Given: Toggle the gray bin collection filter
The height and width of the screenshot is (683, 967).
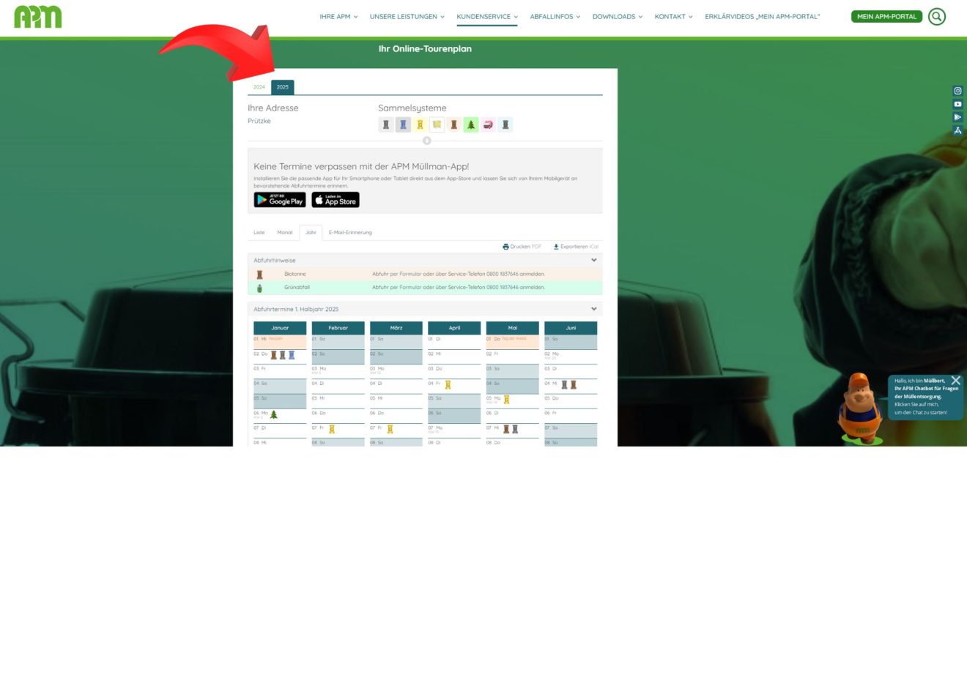Looking at the screenshot, I should click(x=386, y=124).
